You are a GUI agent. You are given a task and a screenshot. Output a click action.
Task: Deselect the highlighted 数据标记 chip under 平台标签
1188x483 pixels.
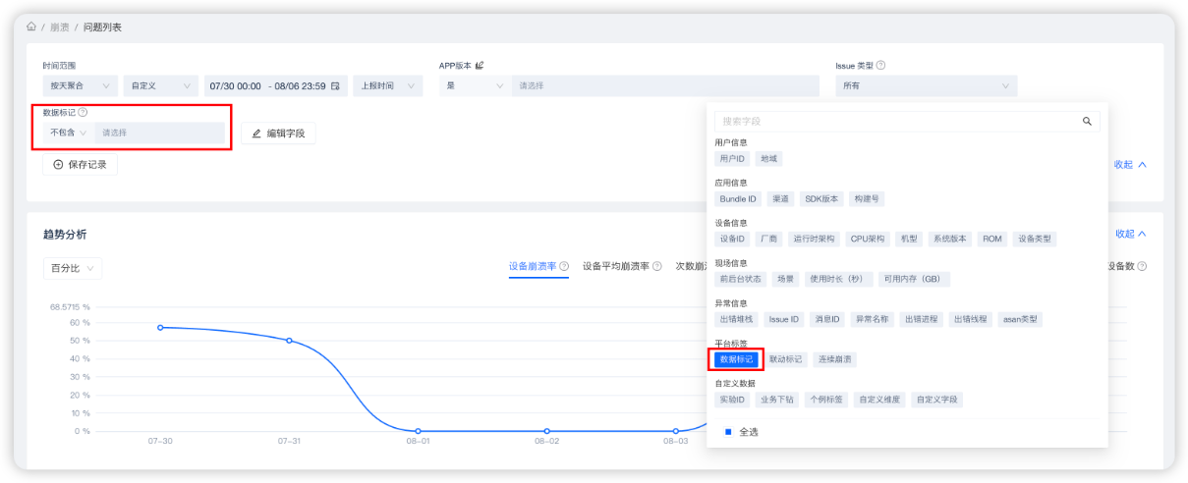[x=737, y=359]
